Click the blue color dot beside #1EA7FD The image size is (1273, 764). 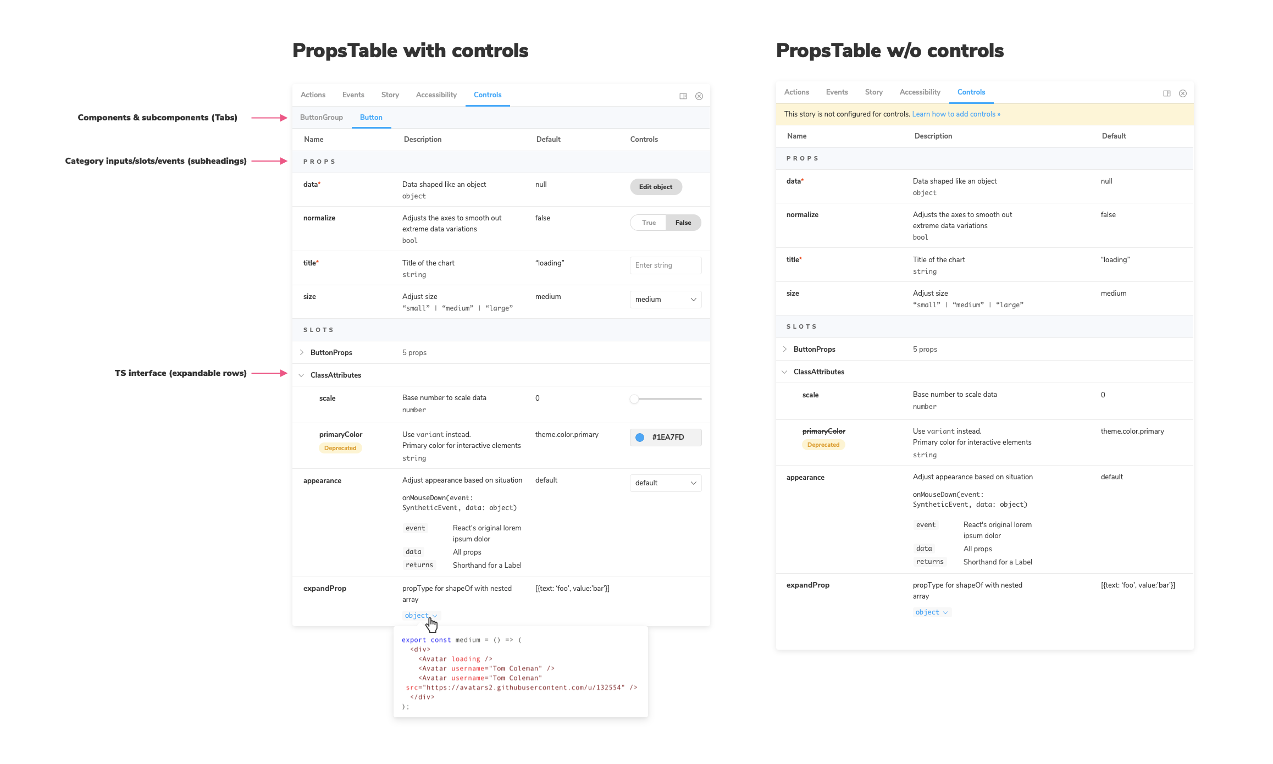pyautogui.click(x=640, y=437)
